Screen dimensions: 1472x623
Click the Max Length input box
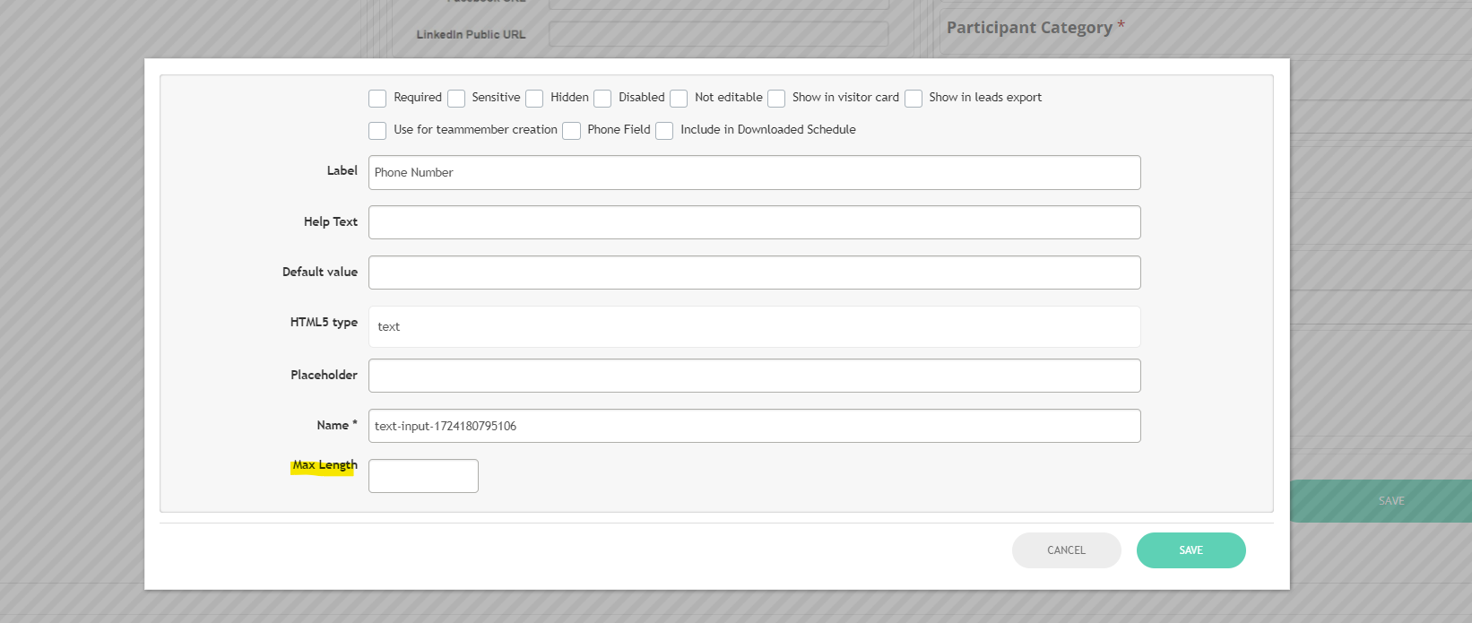point(423,476)
